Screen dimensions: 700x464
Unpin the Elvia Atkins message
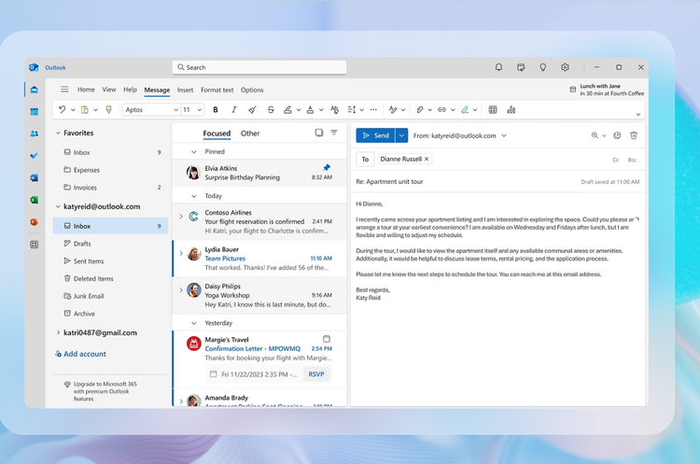coord(327,167)
